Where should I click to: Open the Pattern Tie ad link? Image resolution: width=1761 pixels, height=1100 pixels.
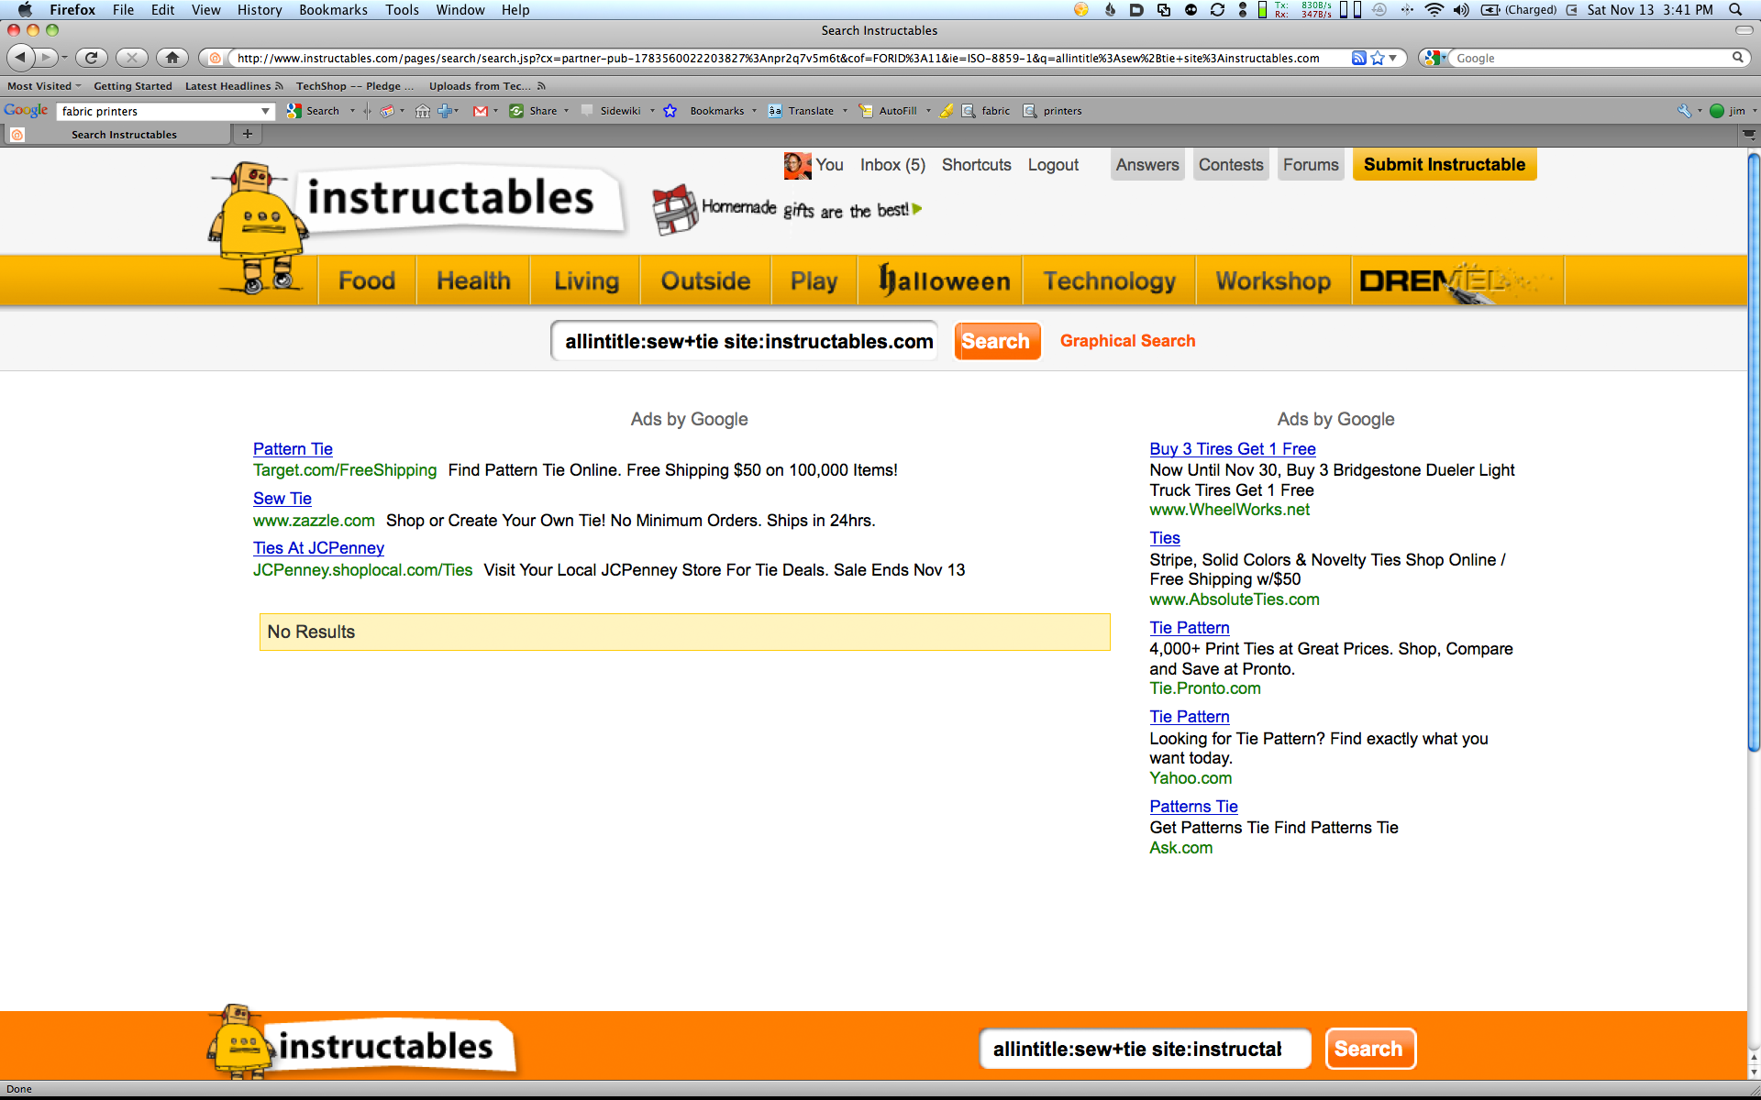pyautogui.click(x=293, y=449)
